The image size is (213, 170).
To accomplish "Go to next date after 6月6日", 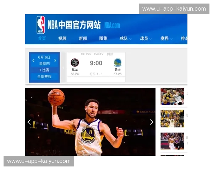I will click(55, 61).
